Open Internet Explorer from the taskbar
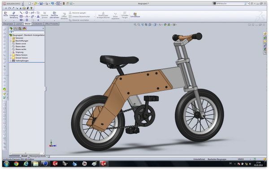 pos(26,164)
